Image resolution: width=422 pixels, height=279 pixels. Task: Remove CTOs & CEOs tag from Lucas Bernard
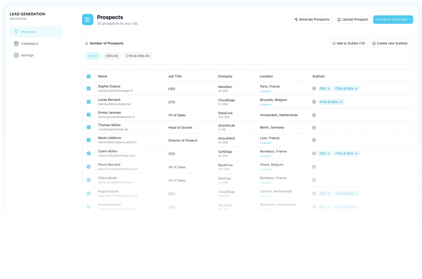click(x=341, y=102)
